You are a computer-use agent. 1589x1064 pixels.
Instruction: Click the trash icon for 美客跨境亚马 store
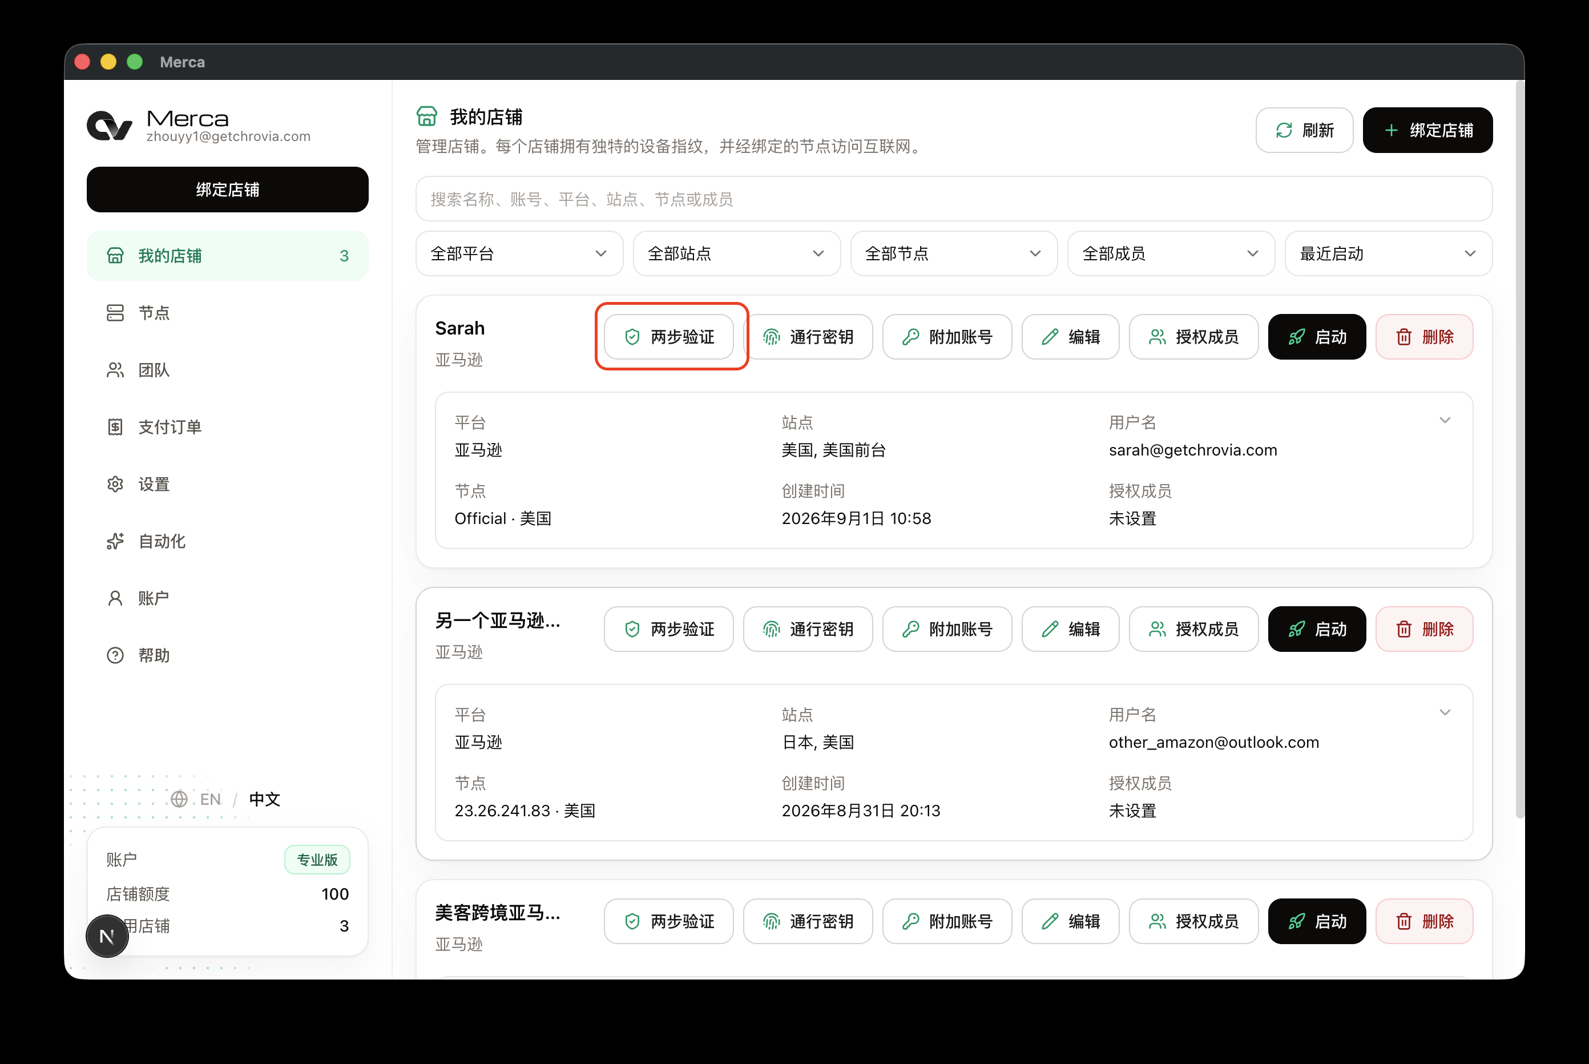[x=1404, y=921]
